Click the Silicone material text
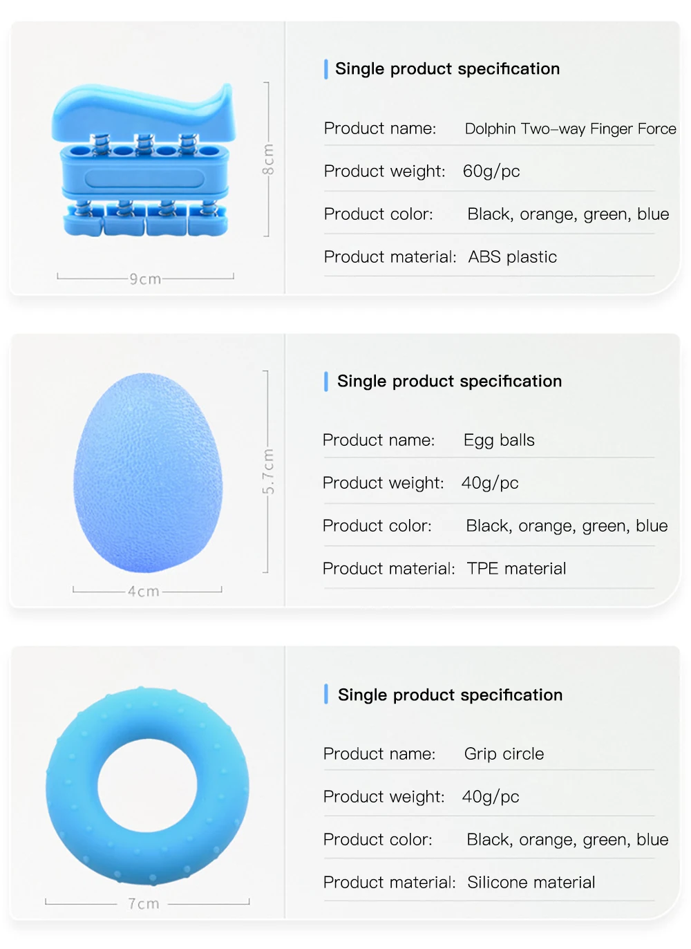 click(x=531, y=883)
